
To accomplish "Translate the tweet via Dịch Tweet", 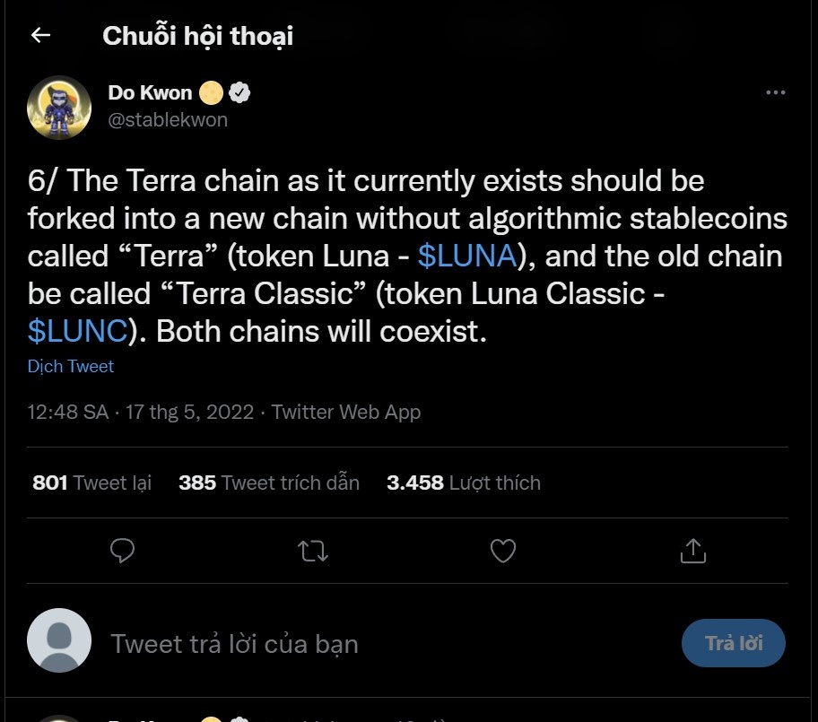I will coord(71,366).
